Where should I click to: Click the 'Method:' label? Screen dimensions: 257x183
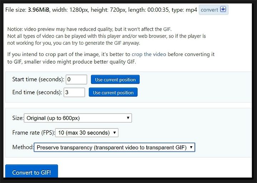[x=23, y=147]
